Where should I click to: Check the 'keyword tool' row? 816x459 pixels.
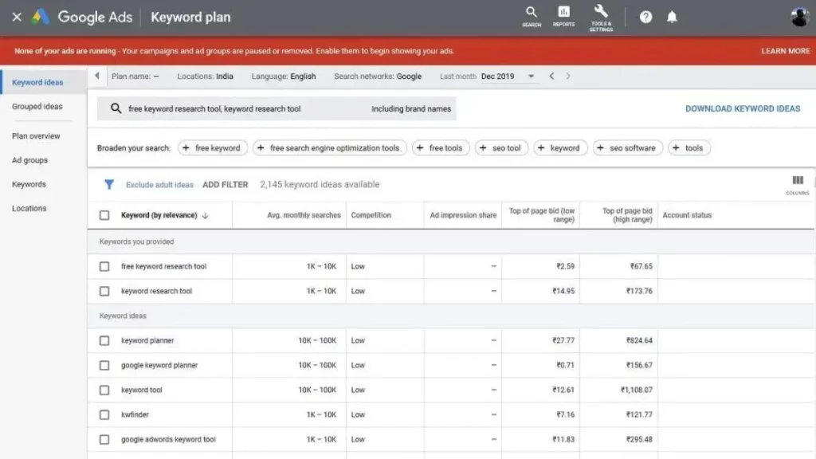pyautogui.click(x=104, y=390)
